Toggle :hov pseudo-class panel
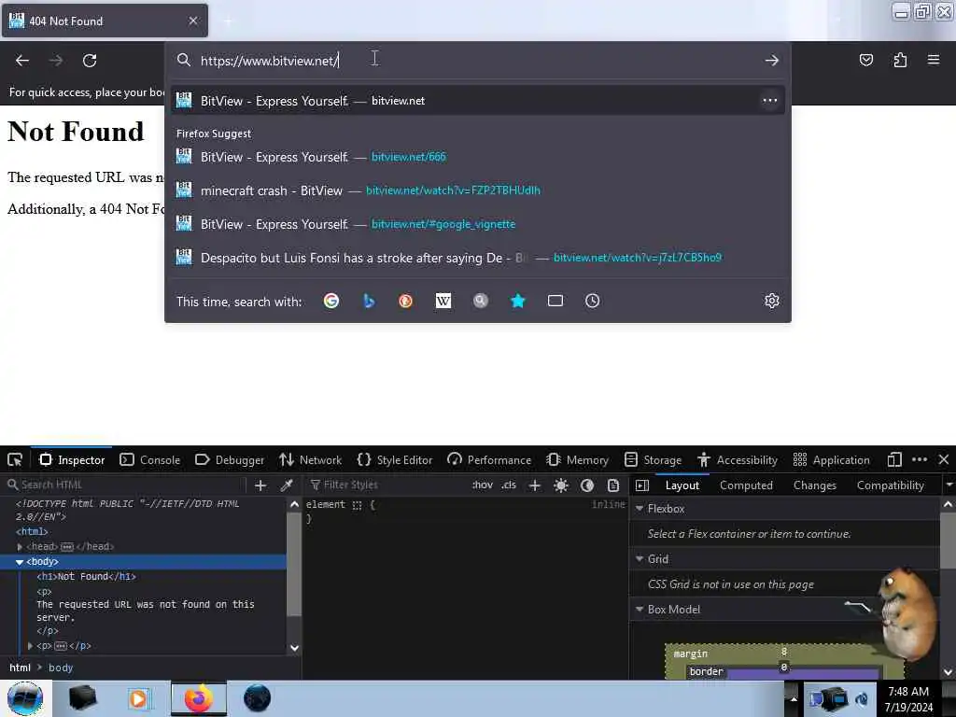This screenshot has height=717, width=956. point(483,485)
